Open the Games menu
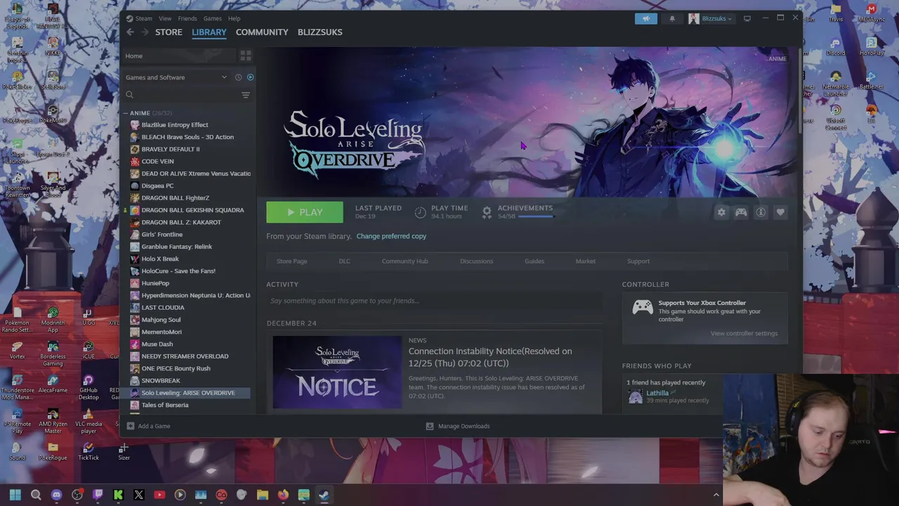Viewport: 899px width, 506px height. (212, 18)
